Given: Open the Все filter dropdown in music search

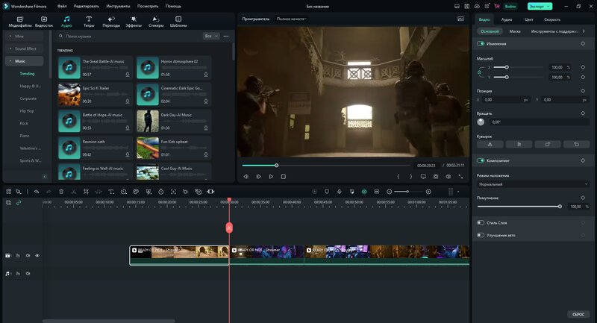Looking at the screenshot, I should tap(211, 36).
